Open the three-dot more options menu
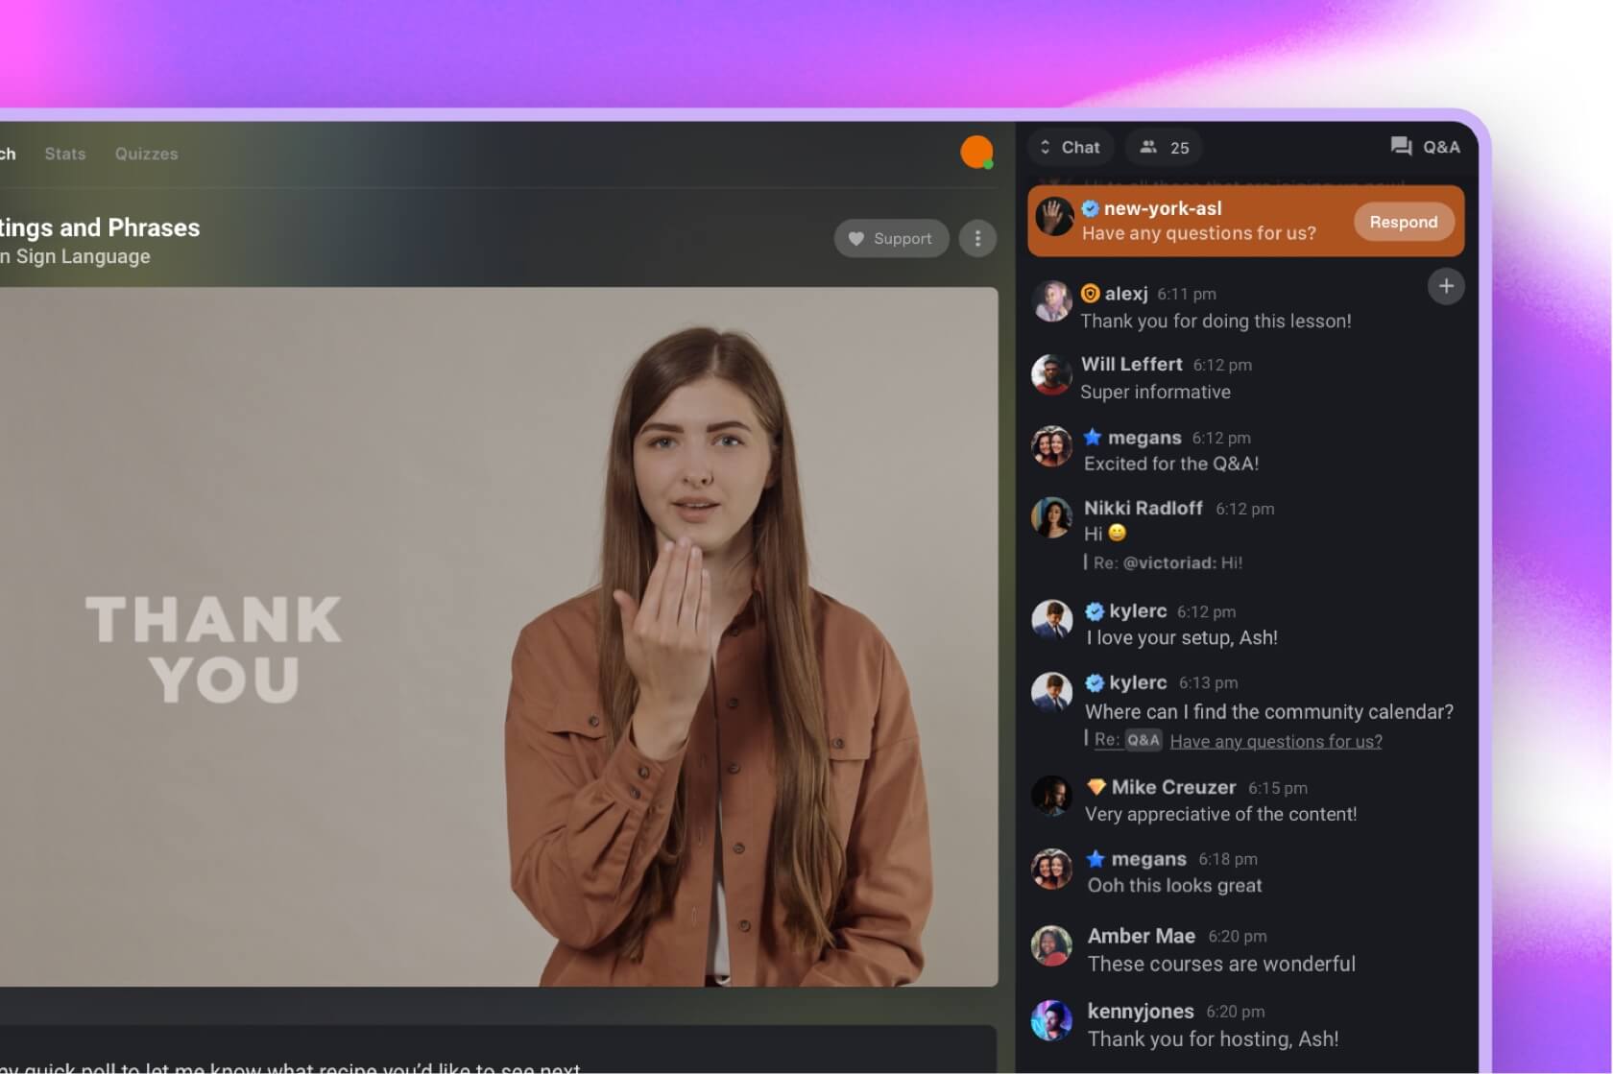 click(x=977, y=238)
